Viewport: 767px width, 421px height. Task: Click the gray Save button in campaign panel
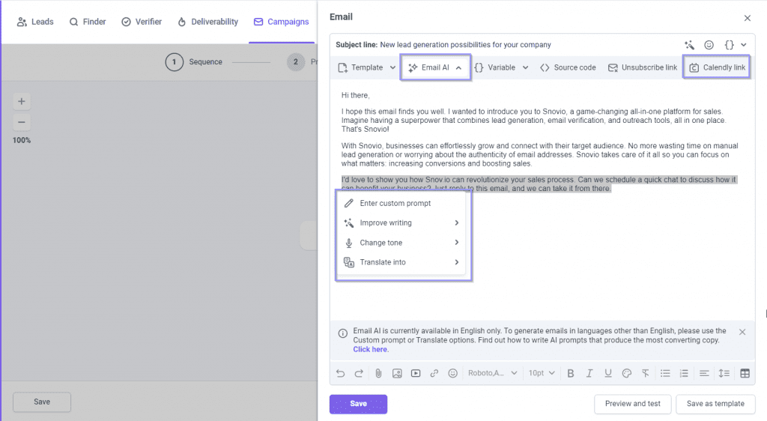[42, 402]
